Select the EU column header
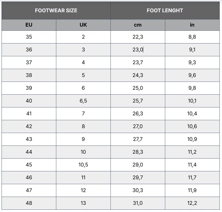 (x=29, y=25)
